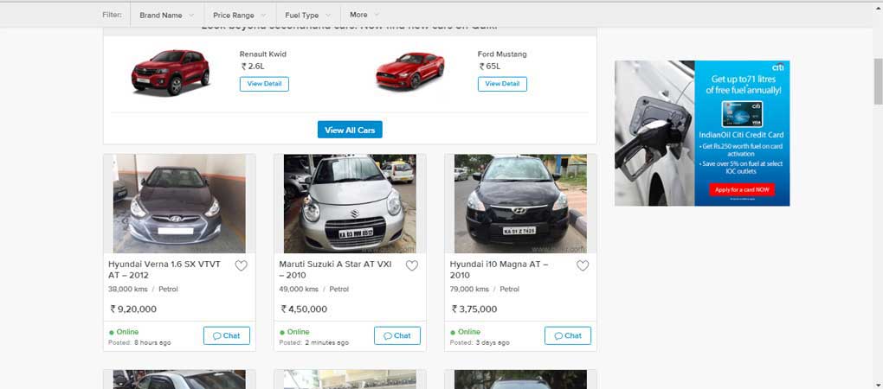View detail for Ford Mustang
The width and height of the screenshot is (883, 389).
pyautogui.click(x=502, y=84)
